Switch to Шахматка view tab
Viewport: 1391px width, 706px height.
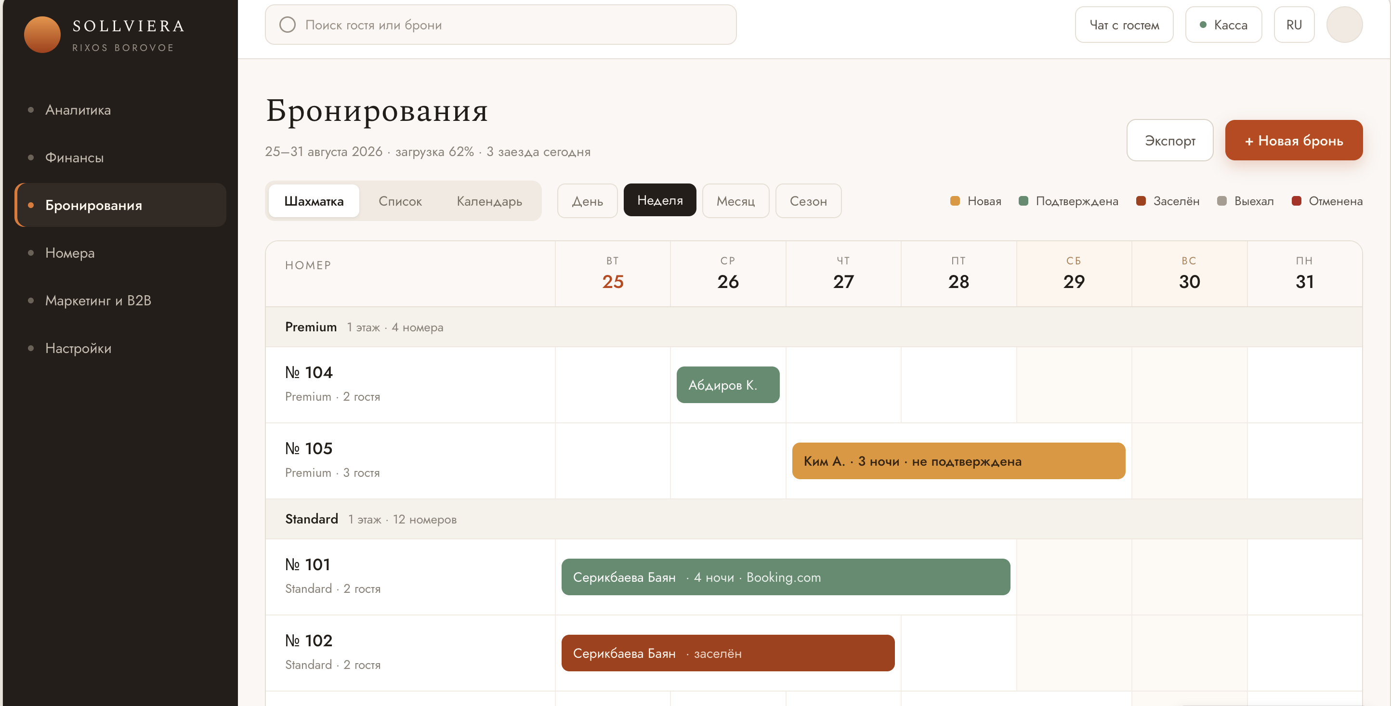click(314, 201)
